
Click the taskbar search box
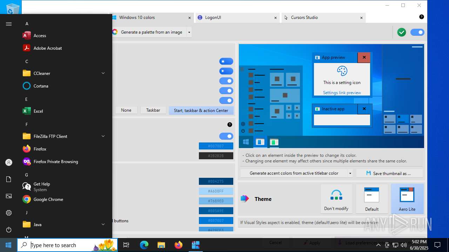pyautogui.click(x=68, y=245)
